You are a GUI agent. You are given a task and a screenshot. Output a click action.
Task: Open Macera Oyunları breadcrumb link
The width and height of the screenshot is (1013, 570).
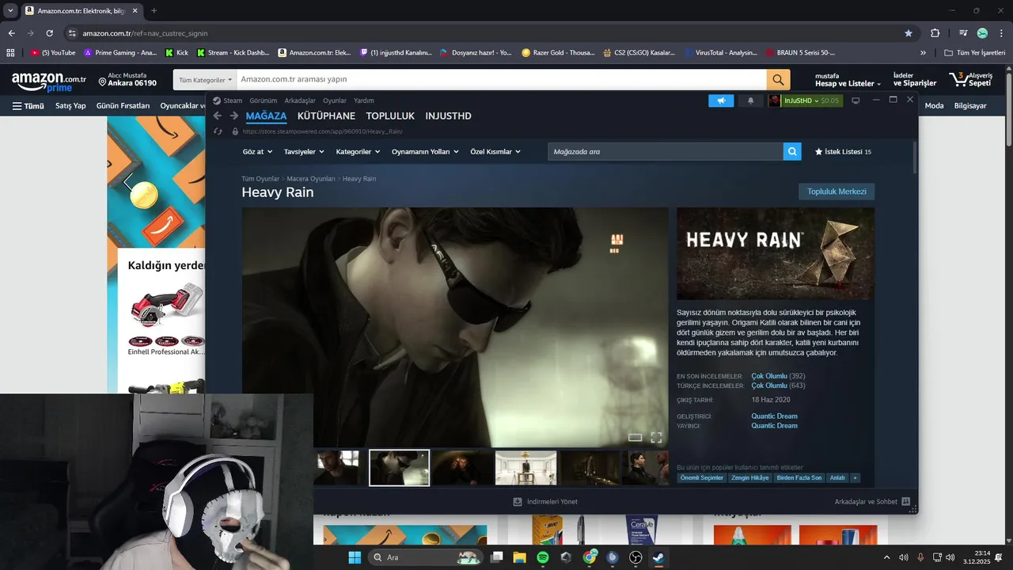(x=311, y=179)
